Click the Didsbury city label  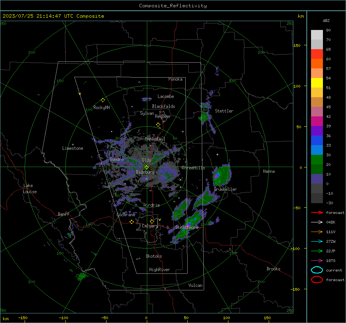tap(145, 172)
